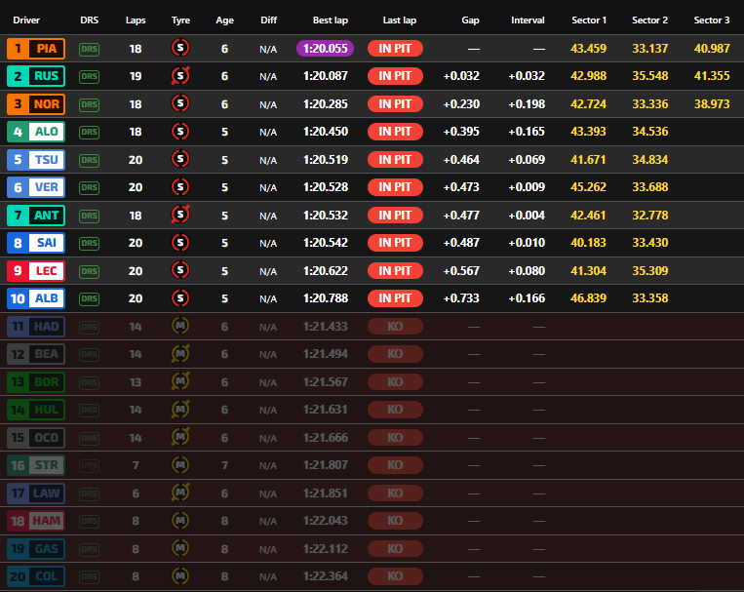This screenshot has height=592, width=744.
Task: Click the KO status badge for STR
Action: click(x=395, y=465)
